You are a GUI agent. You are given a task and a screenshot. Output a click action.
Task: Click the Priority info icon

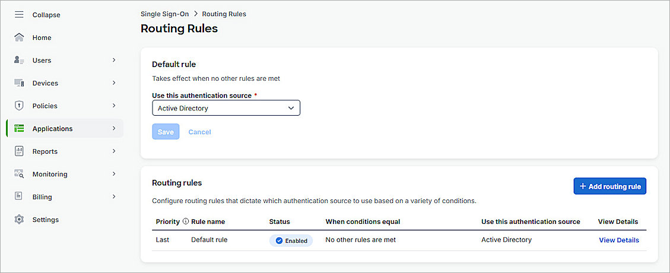[186, 221]
